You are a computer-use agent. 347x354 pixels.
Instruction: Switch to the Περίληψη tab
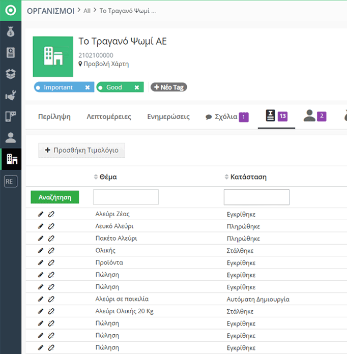pyautogui.click(x=54, y=116)
